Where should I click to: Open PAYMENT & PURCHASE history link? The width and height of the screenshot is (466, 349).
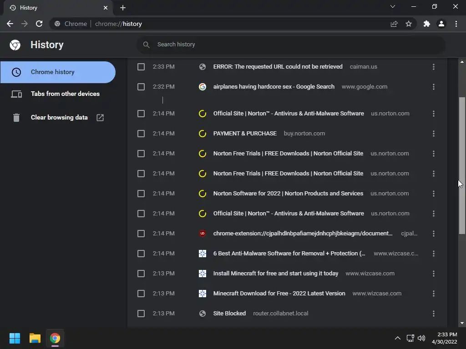click(245, 134)
